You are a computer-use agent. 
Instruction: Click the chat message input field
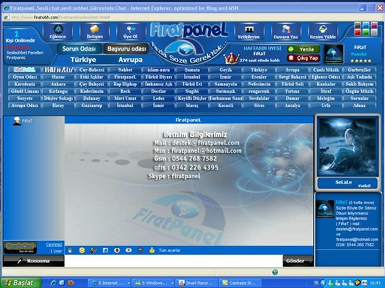coord(174,261)
